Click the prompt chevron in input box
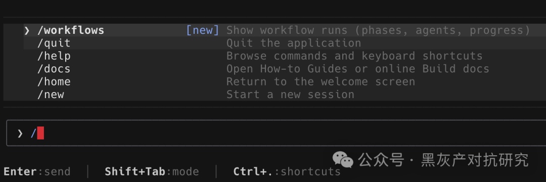The image size is (546, 182). (20, 133)
